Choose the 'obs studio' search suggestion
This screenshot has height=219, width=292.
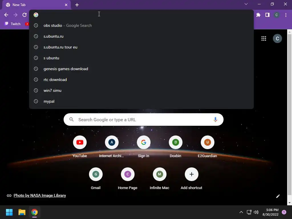pos(141,25)
